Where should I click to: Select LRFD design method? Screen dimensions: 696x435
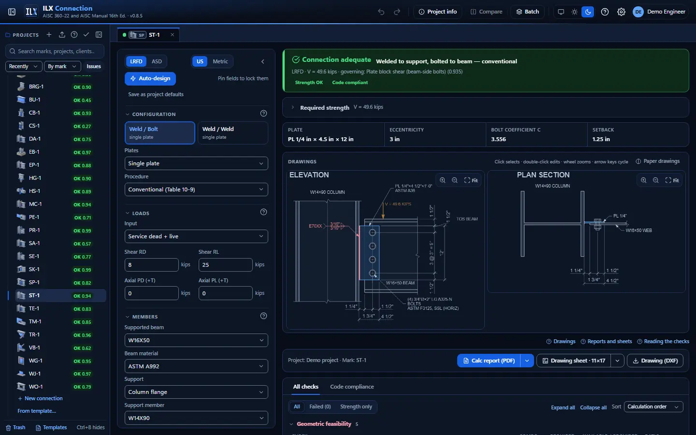pyautogui.click(x=136, y=61)
